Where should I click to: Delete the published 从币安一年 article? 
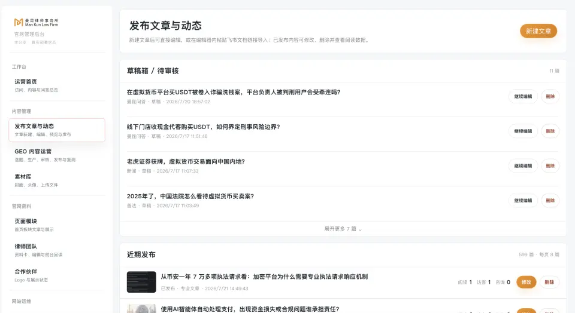[x=549, y=283]
